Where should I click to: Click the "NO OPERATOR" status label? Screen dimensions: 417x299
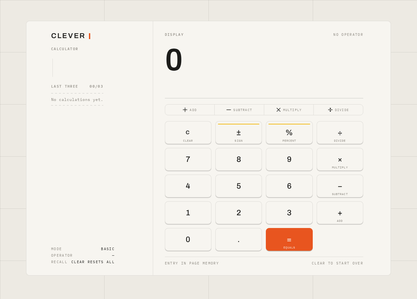348,35
